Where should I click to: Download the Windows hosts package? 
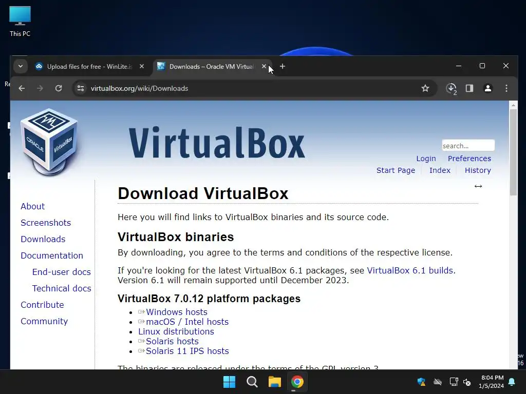(x=177, y=312)
